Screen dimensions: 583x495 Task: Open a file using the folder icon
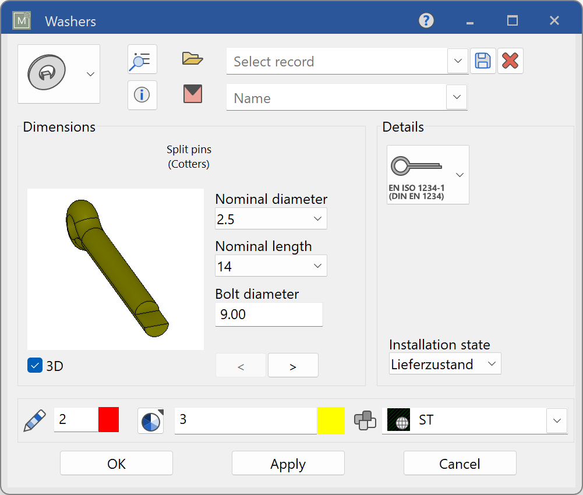click(192, 58)
